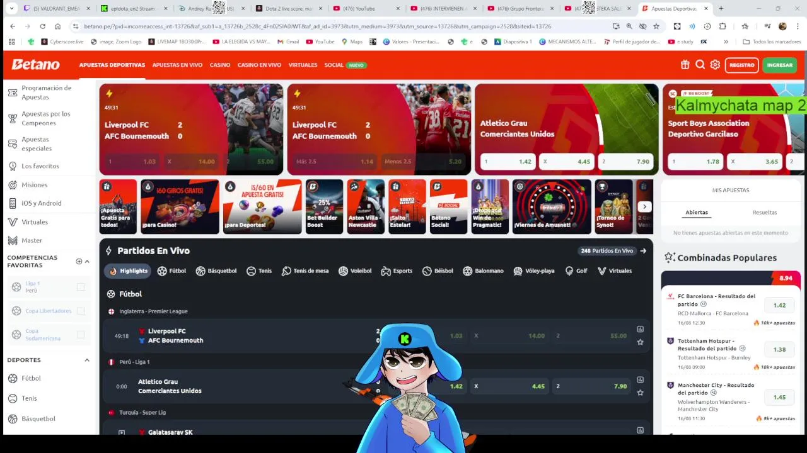Select the Voleibol filter tab

point(355,271)
